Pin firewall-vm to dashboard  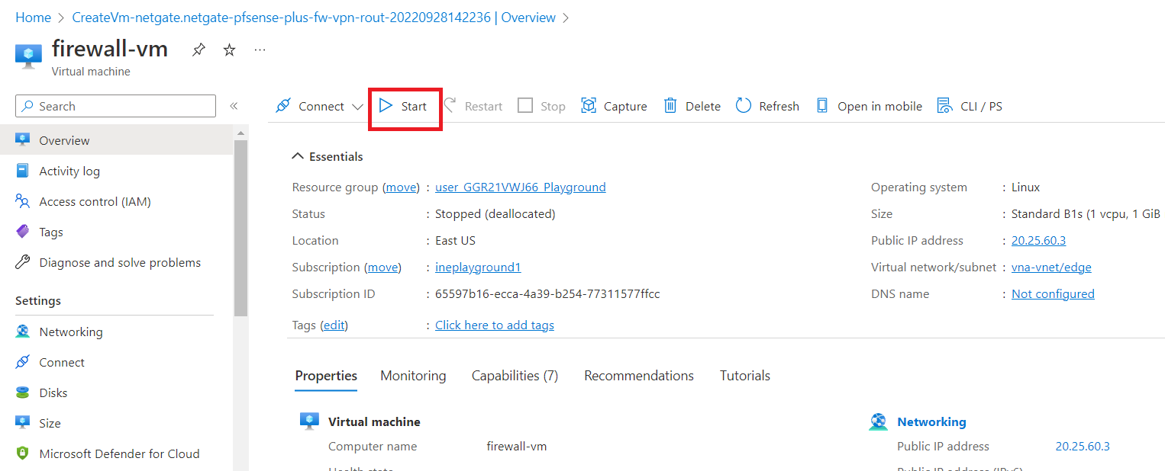[198, 50]
